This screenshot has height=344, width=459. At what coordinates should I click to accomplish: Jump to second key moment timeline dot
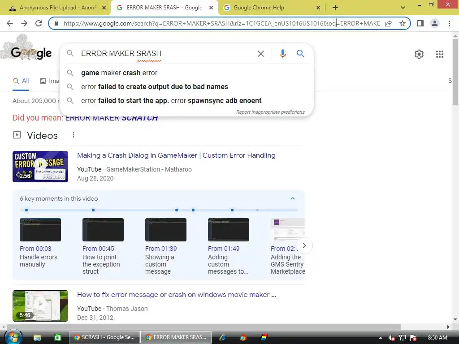(93, 210)
